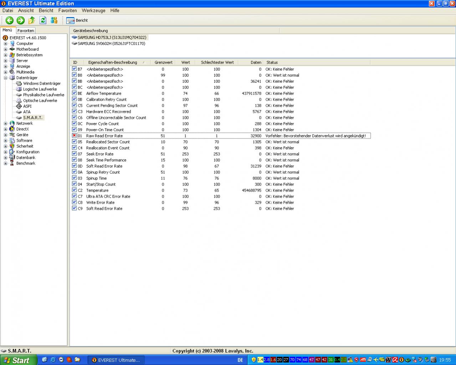Click the DirectX icon in tree

coord(12,129)
